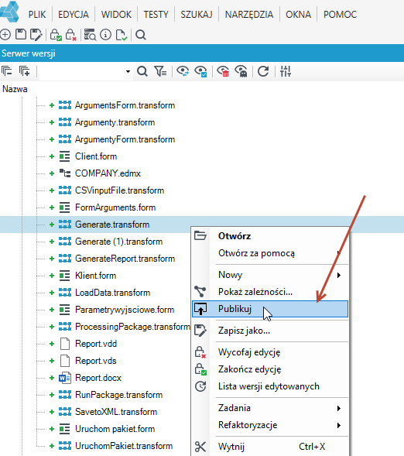Screen dimensions: 404x456
Task: Select the COMPANY.edmx file
Action: coord(108,173)
